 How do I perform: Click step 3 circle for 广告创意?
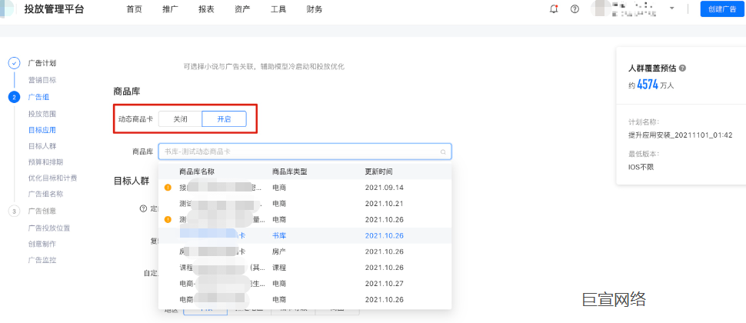click(x=15, y=211)
